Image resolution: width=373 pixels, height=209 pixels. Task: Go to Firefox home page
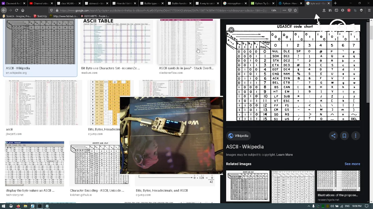(23, 10)
